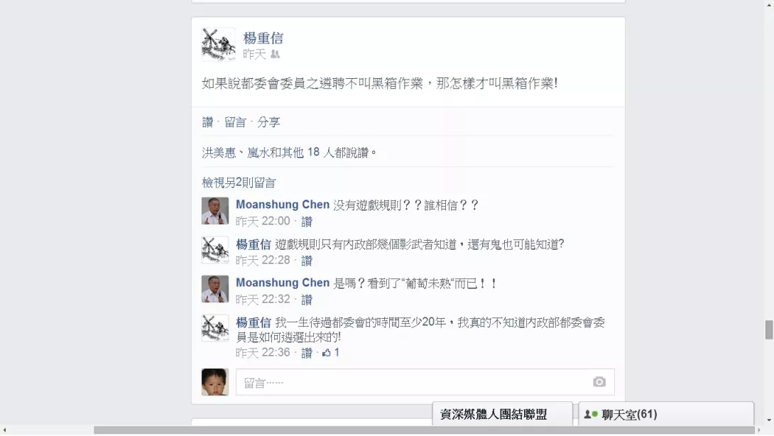Open 楊重信 windmill profile picture on post
The width and height of the screenshot is (774, 436).
[218, 45]
